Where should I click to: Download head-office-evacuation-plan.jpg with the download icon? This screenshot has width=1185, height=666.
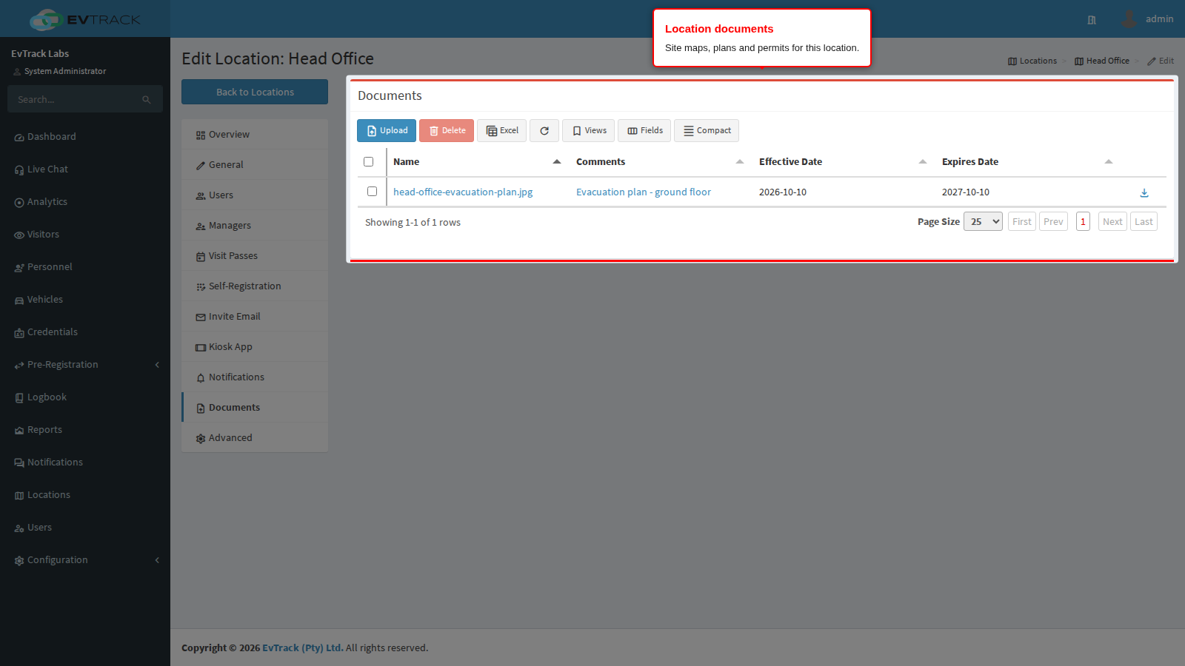pyautogui.click(x=1144, y=192)
